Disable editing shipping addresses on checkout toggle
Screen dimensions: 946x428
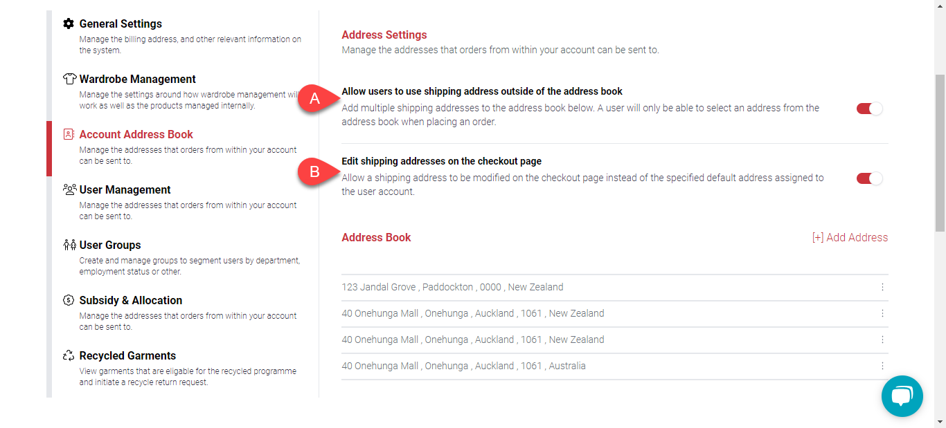(869, 178)
